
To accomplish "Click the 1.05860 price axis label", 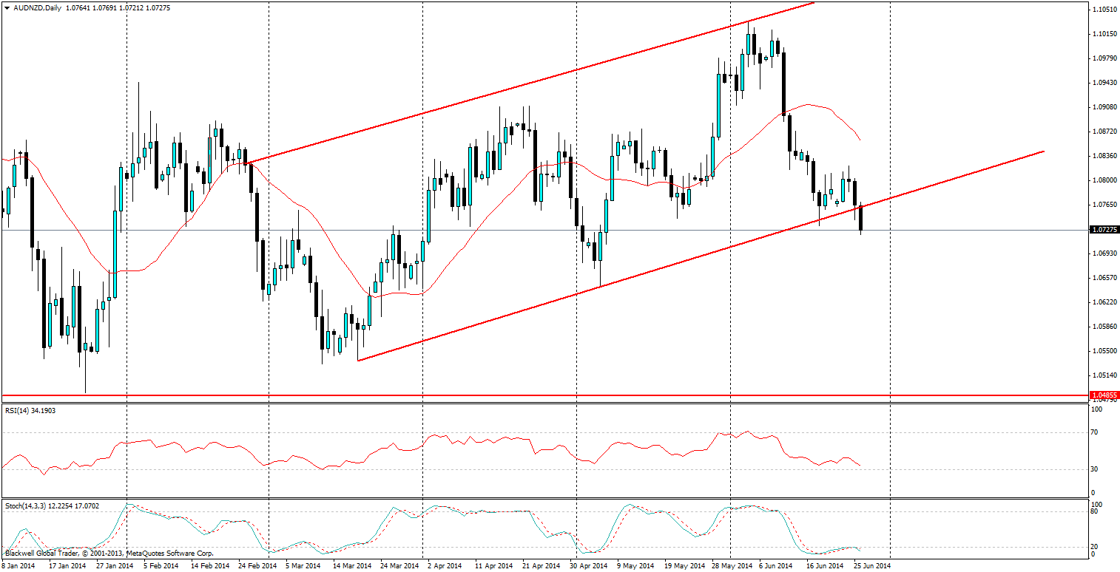I will tap(1104, 327).
